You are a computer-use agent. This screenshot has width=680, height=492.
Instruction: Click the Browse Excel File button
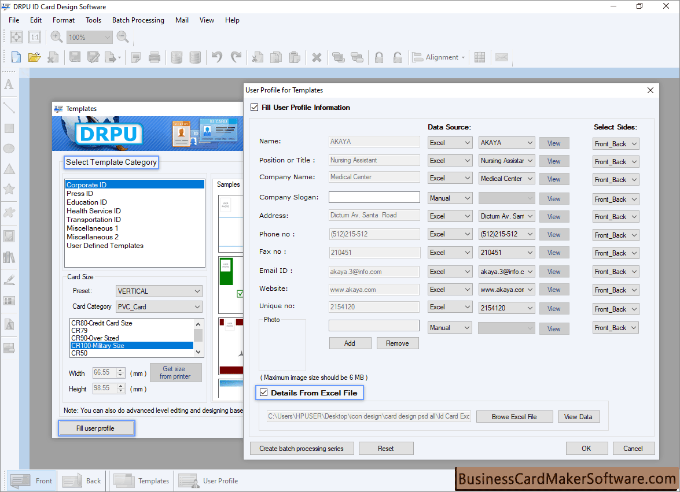[514, 416]
